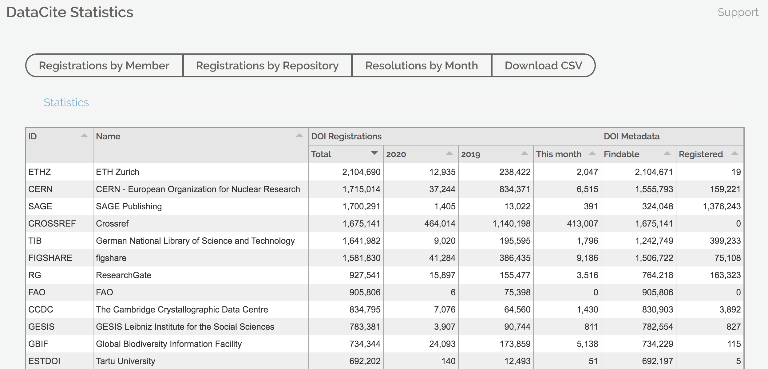Sort by 2019 column arrow
The width and height of the screenshot is (768, 369).
click(x=525, y=153)
